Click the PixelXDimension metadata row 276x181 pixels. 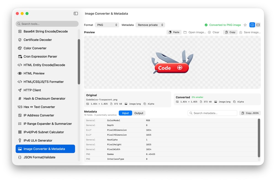coord(171,130)
